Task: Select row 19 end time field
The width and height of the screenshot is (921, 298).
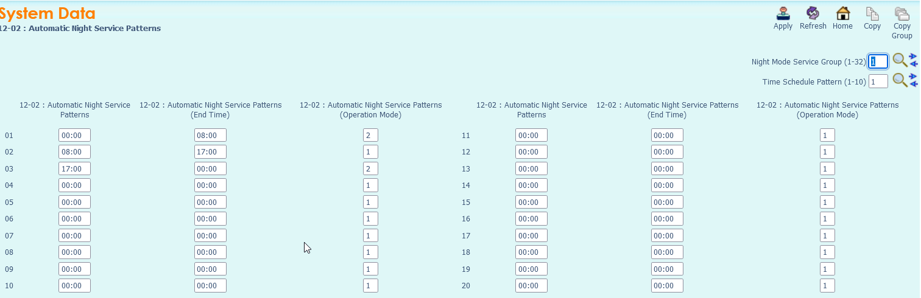Action: click(667, 269)
